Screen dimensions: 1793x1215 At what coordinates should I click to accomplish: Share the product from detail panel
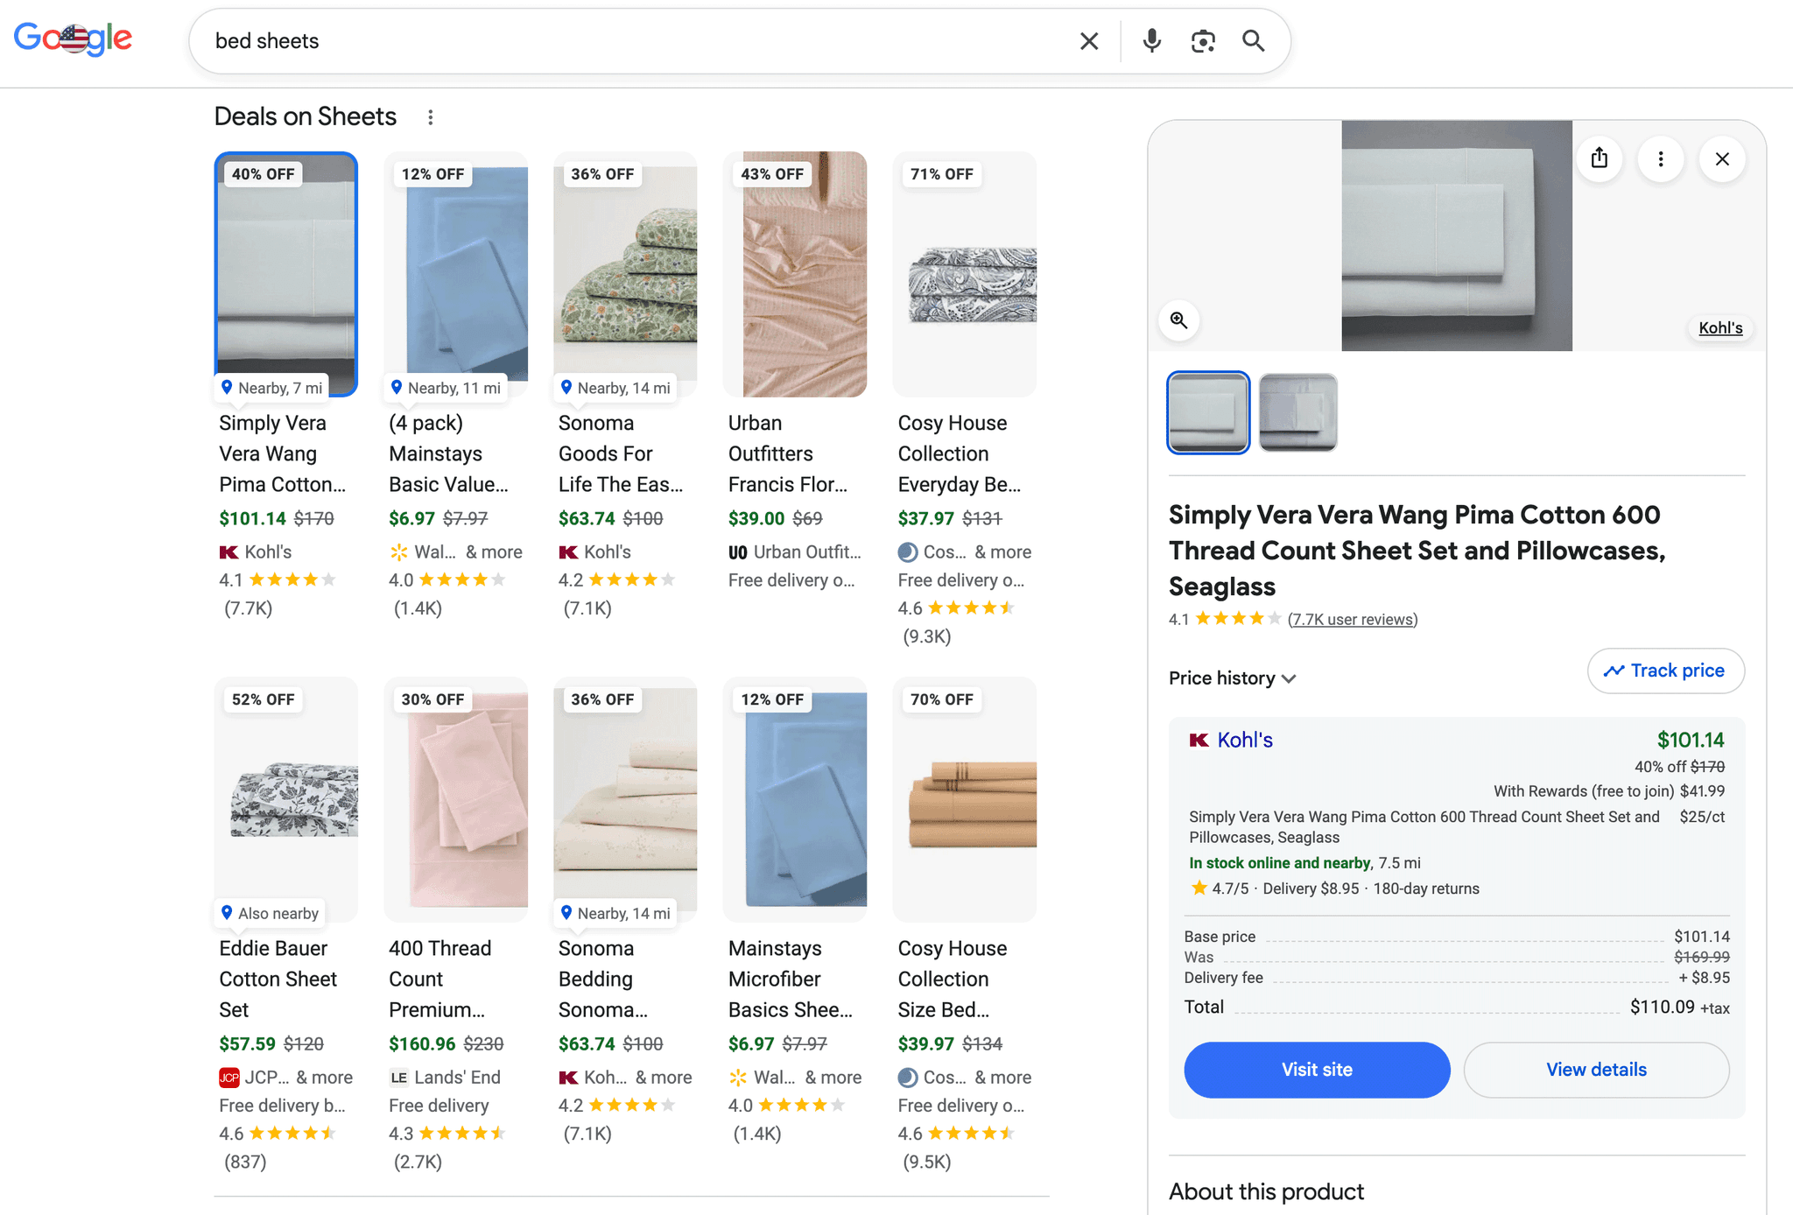(x=1600, y=158)
